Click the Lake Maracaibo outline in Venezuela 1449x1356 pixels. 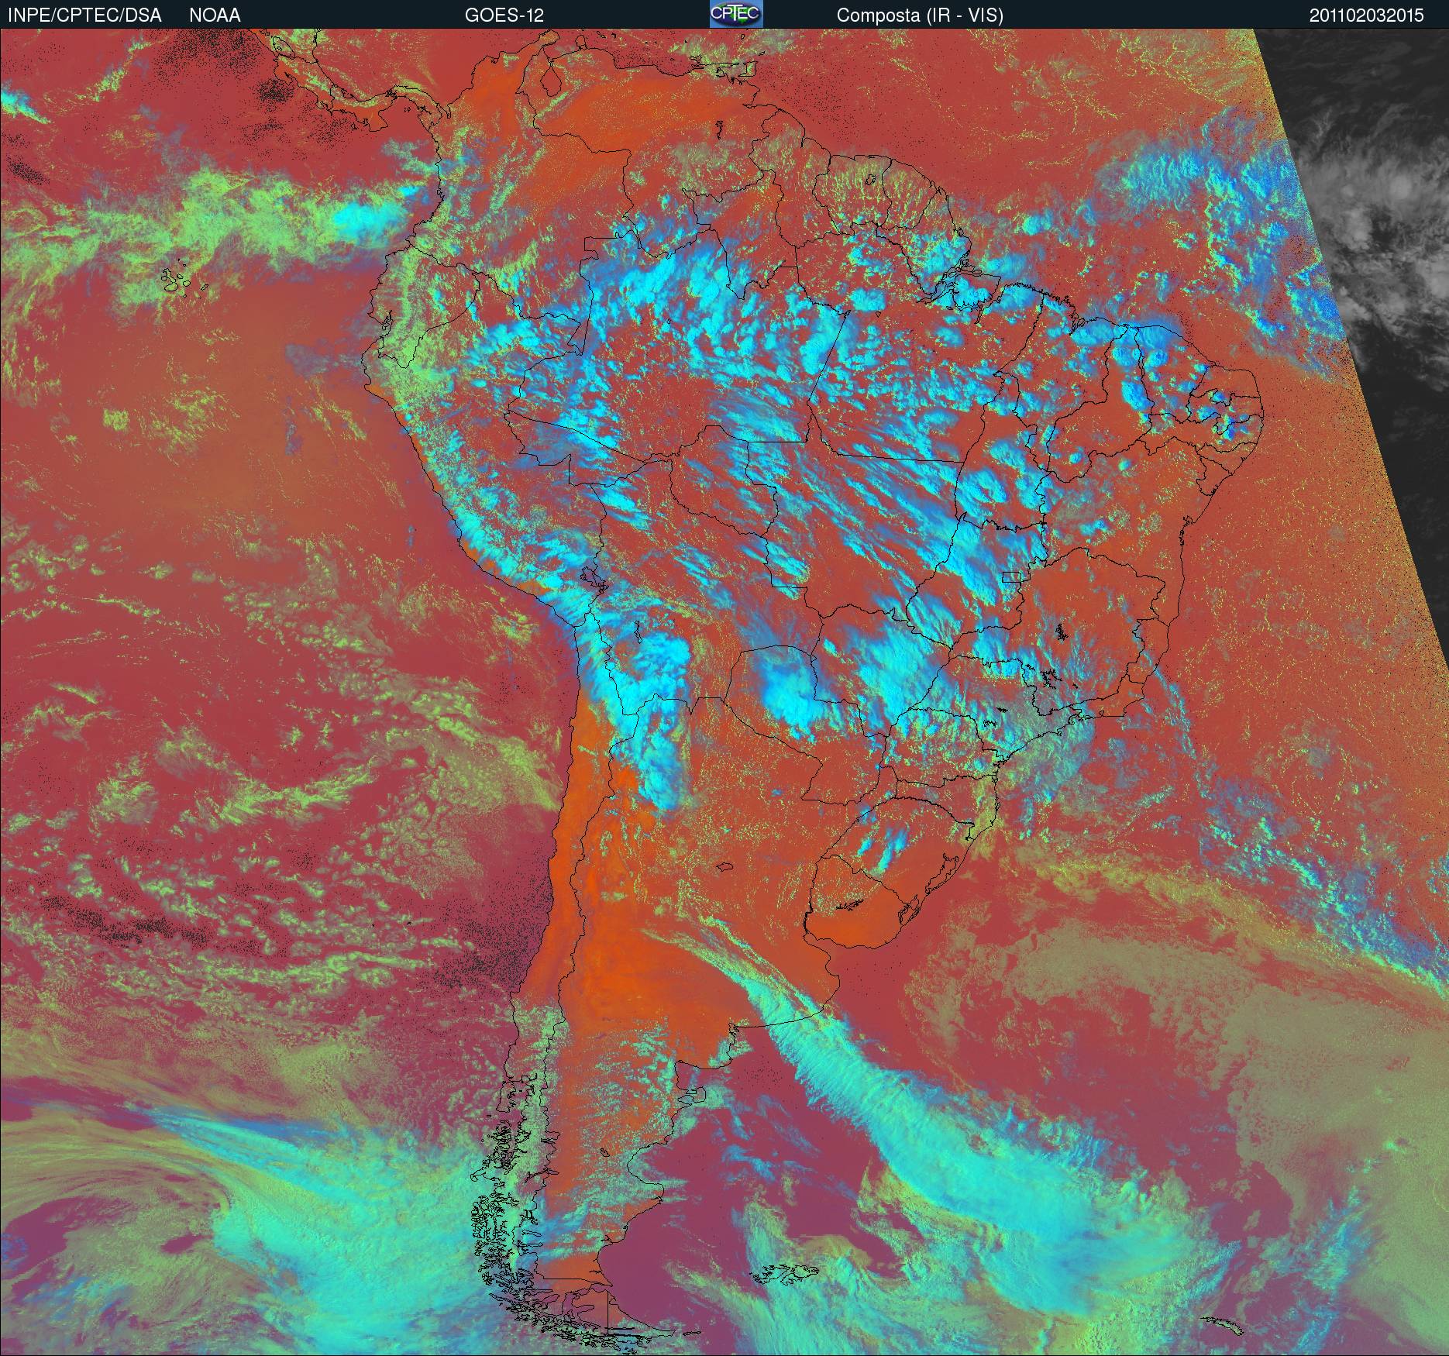(551, 80)
